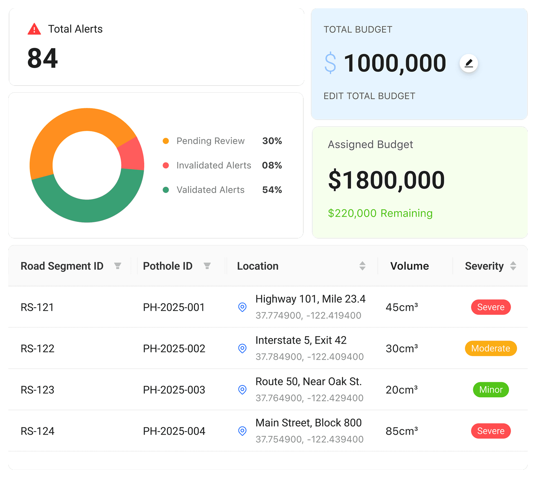Screen dimensions: 536x478
Task: Click map pin for Main Street location
Action: point(242,431)
